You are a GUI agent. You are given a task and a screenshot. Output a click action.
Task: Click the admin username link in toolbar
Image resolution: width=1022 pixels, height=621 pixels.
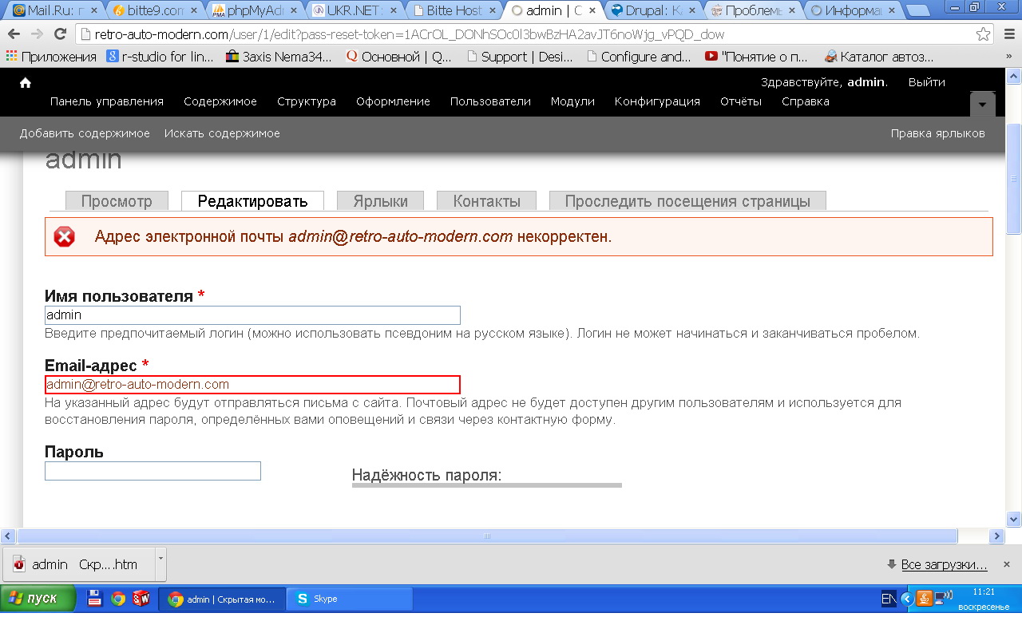point(866,82)
